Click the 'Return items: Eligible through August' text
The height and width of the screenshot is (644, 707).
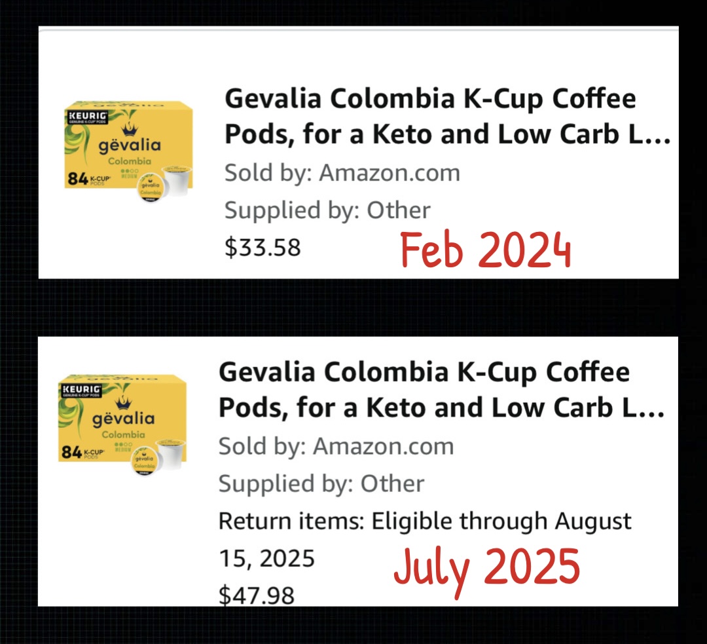pyautogui.click(x=425, y=521)
